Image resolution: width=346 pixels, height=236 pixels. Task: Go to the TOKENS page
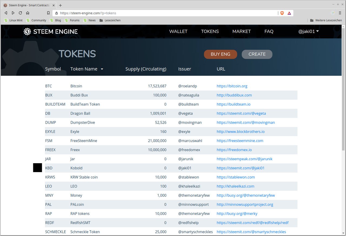tap(210, 31)
